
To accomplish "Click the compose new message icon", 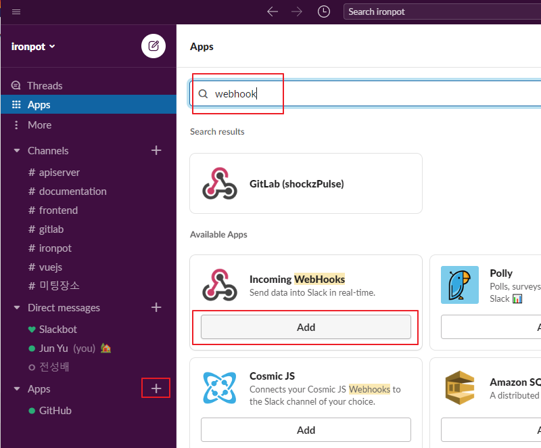I will pyautogui.click(x=154, y=46).
